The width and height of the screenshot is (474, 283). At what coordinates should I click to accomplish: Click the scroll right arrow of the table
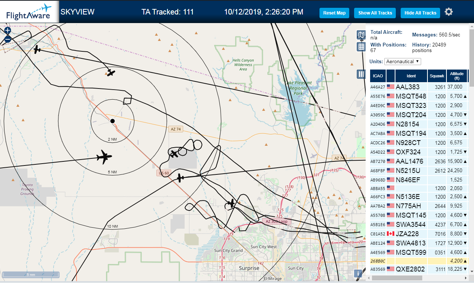coord(466,278)
